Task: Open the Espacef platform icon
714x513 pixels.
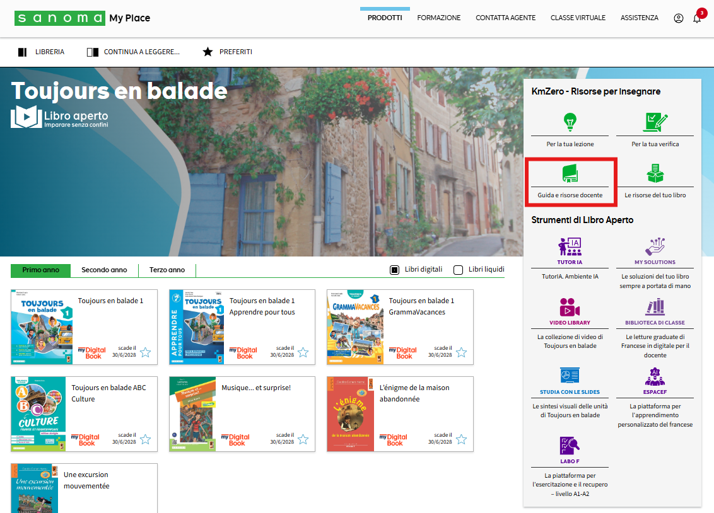Action: [x=655, y=376]
